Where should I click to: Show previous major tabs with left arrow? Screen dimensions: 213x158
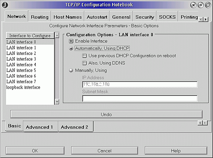coord(201,19)
